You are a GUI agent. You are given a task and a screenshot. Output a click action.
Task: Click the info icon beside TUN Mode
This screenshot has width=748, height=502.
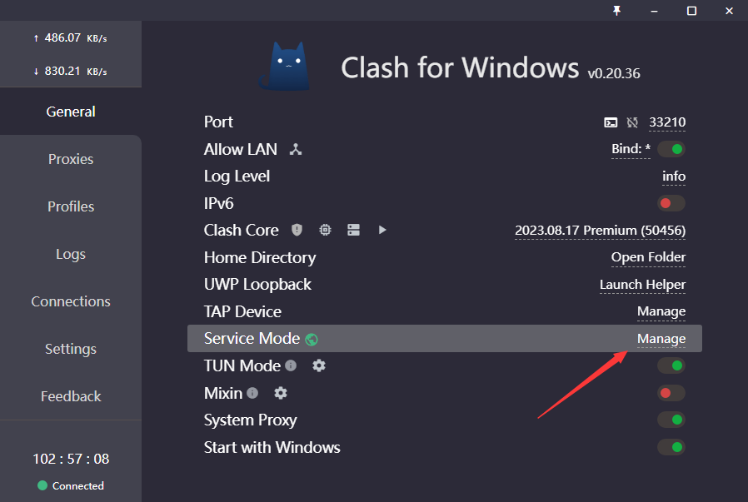pos(291,365)
